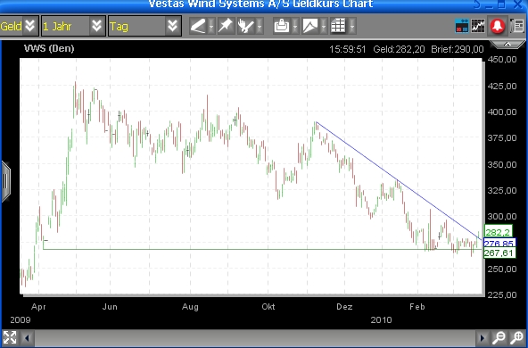This screenshot has width=528, height=348.
Task: Open the drawing tool options arrow
Action: click(211, 26)
